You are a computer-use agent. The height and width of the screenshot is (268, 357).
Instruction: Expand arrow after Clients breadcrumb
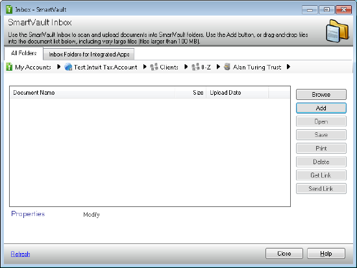(186, 67)
